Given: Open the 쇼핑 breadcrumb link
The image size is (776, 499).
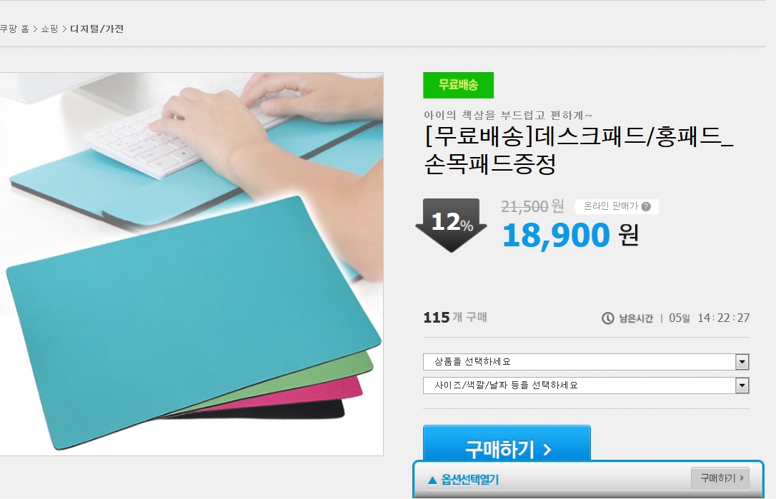Looking at the screenshot, I should (x=49, y=29).
